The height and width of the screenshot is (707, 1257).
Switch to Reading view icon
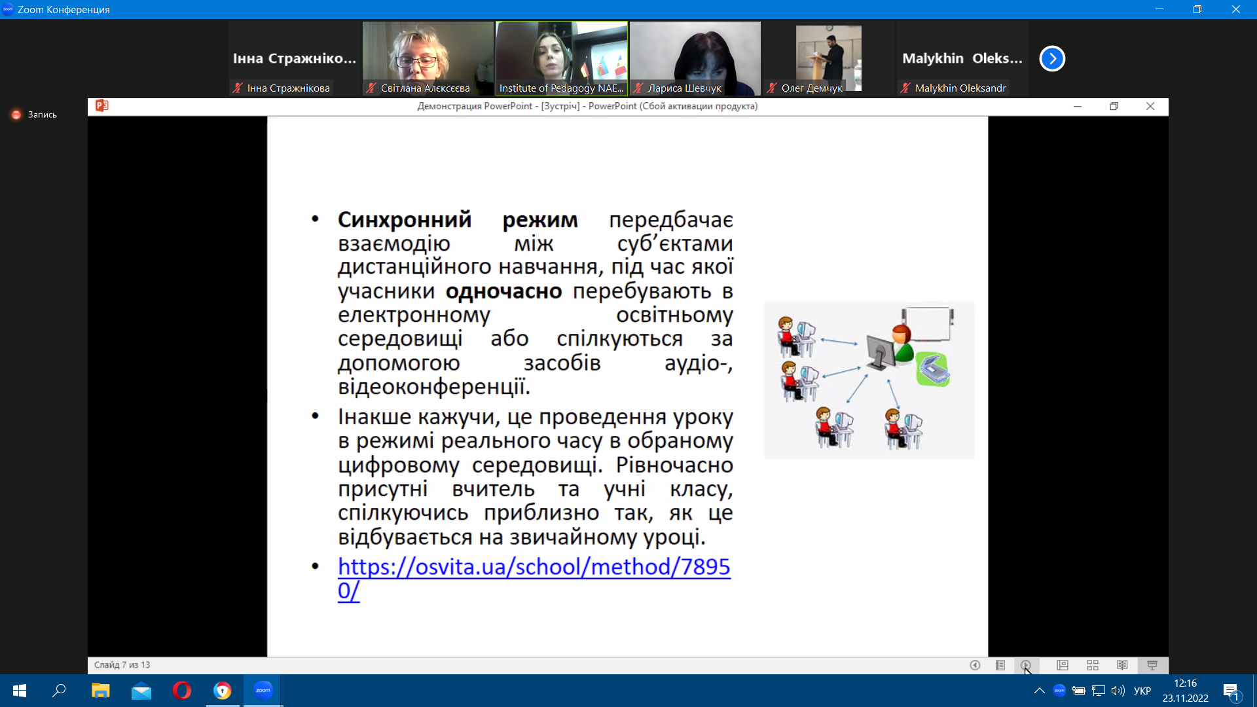1122,665
